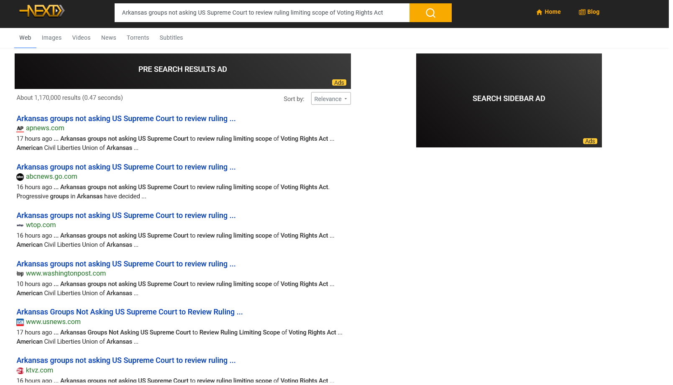Click the Home icon in header

pos(539,12)
